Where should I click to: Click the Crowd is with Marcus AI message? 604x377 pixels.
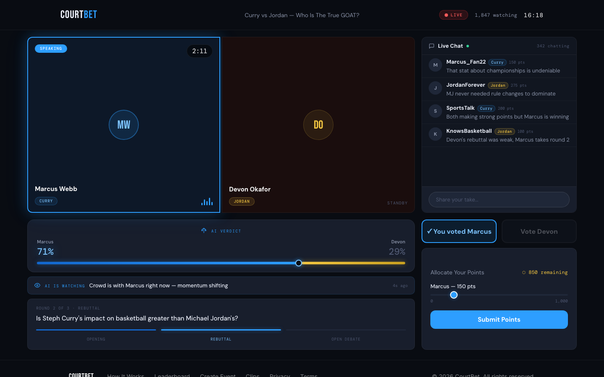(x=159, y=286)
